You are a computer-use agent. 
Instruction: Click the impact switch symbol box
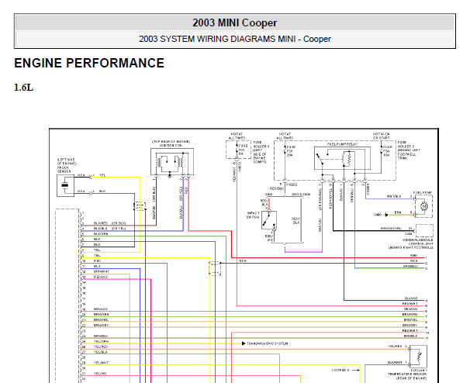click(x=269, y=220)
